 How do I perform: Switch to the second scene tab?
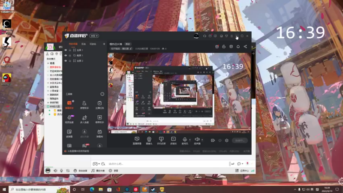[84, 44]
